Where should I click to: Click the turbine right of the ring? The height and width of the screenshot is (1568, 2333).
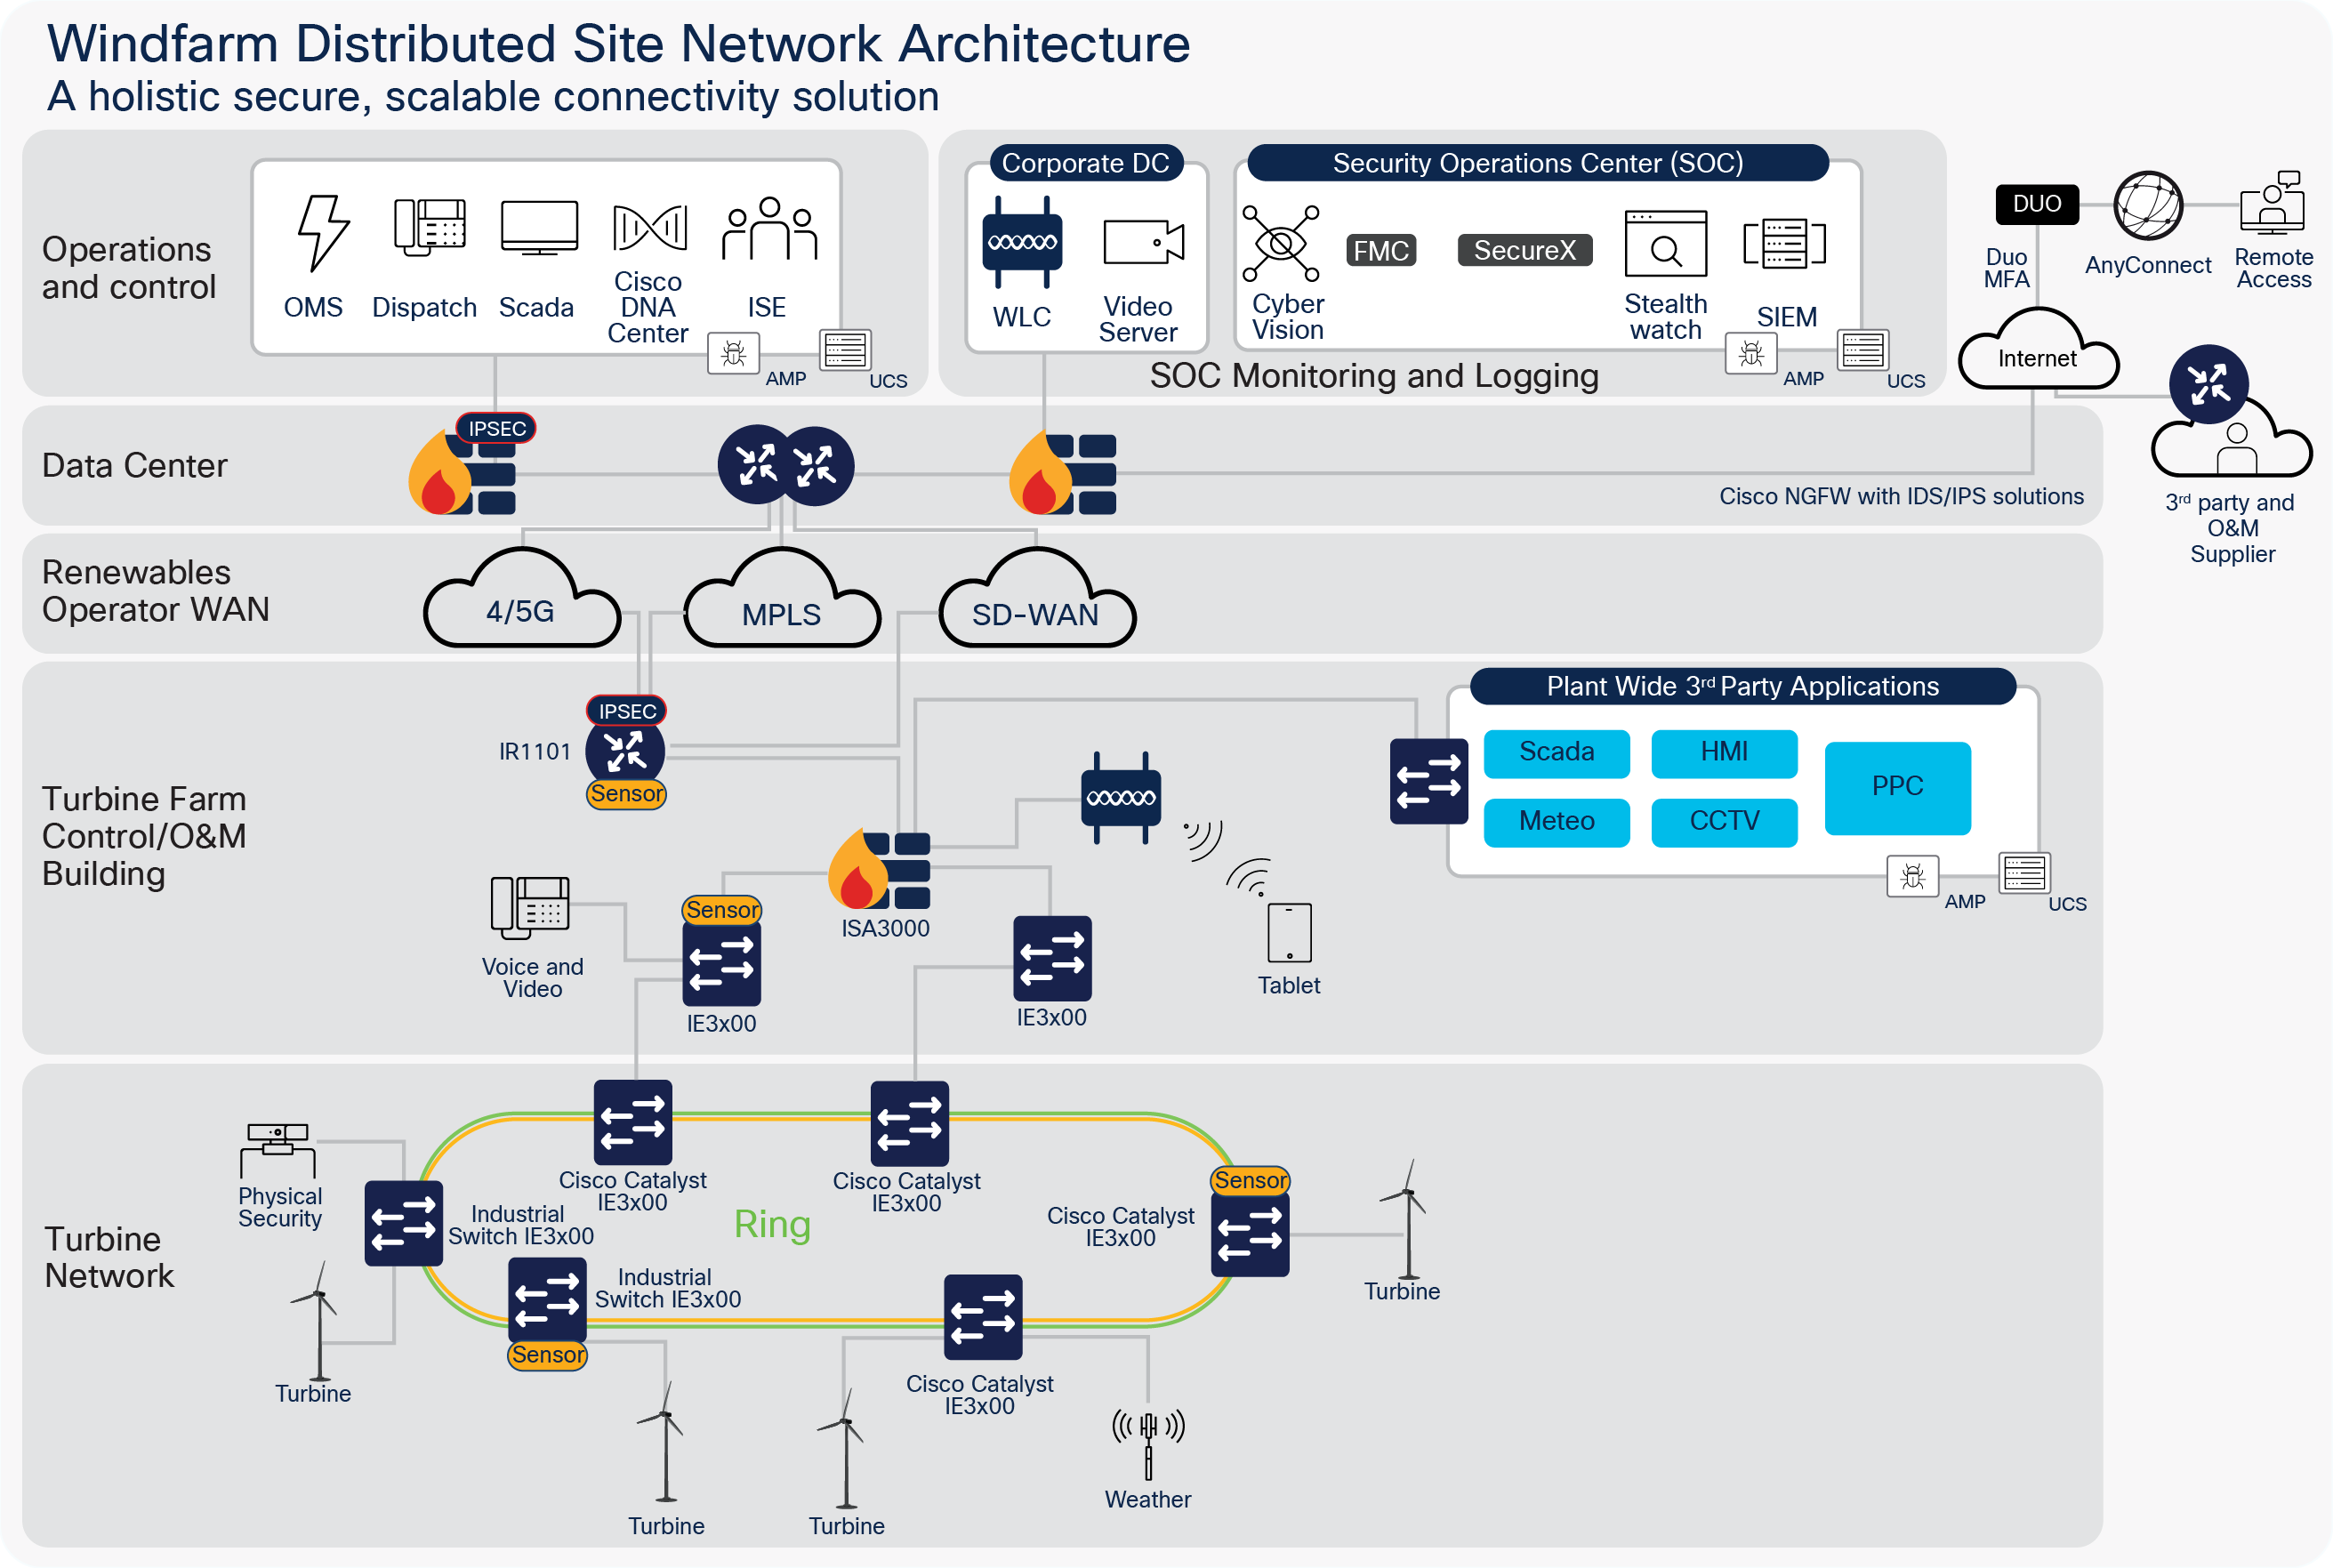click(1407, 1219)
